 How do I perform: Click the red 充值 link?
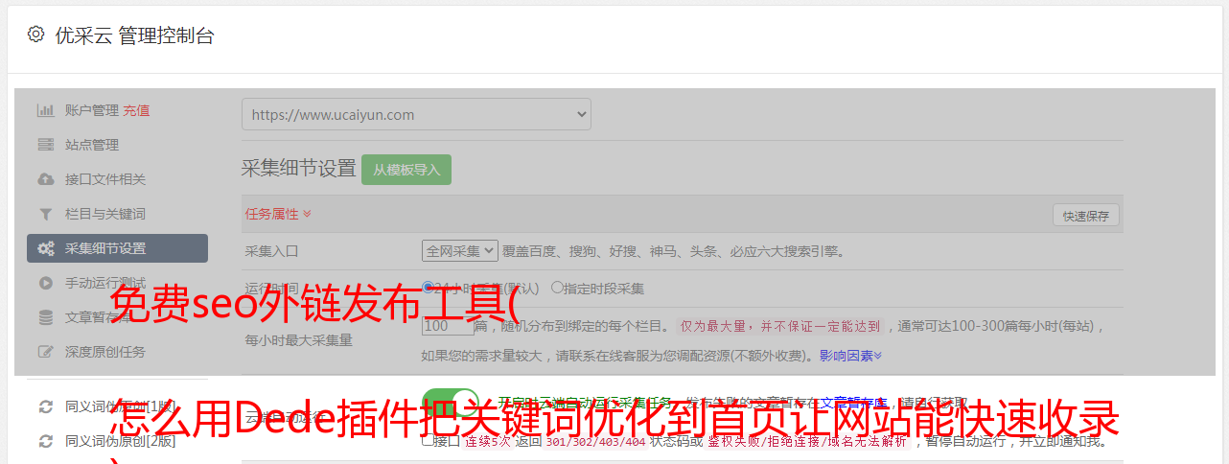136,110
